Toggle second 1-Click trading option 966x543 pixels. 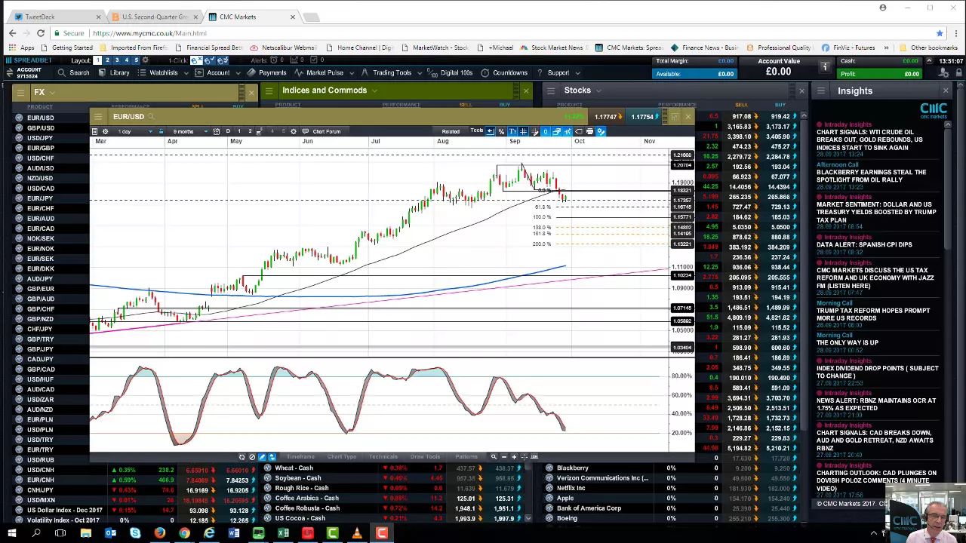point(209,60)
